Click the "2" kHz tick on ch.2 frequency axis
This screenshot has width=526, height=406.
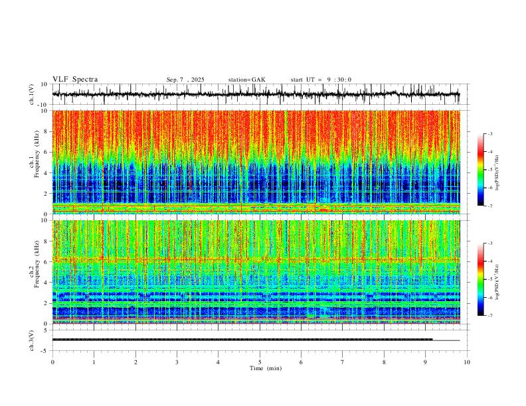click(46, 303)
